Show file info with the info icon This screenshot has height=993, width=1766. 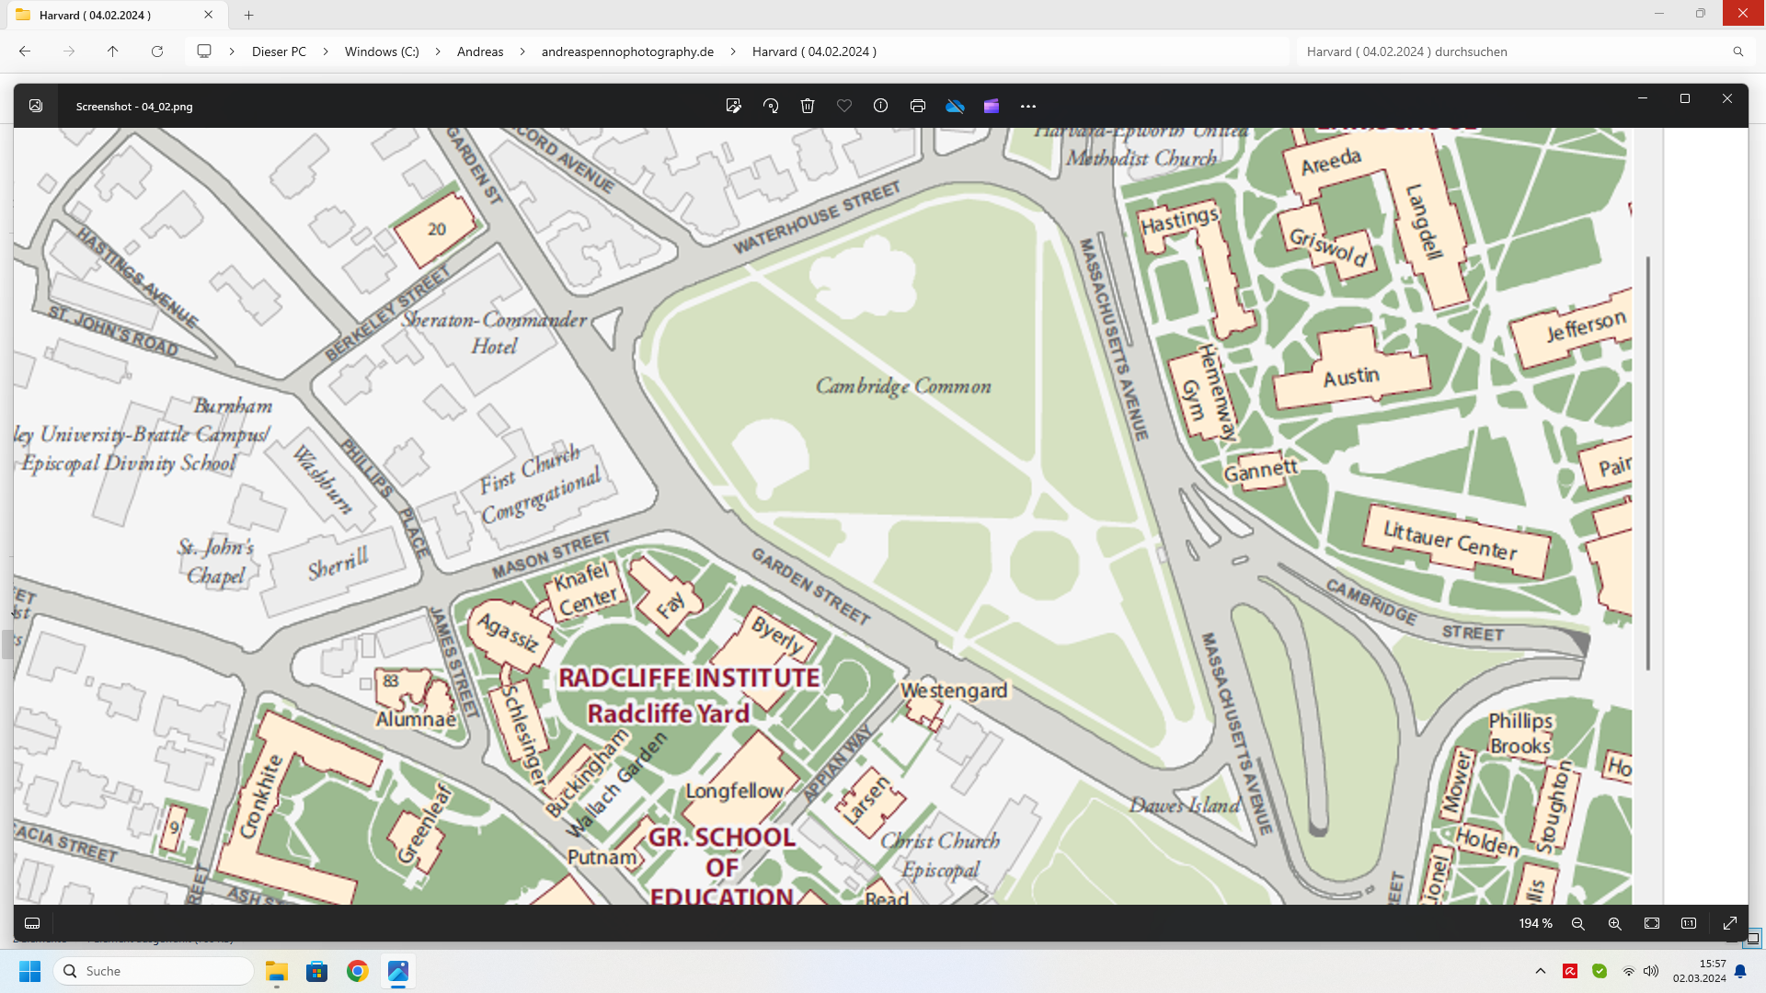[880, 106]
